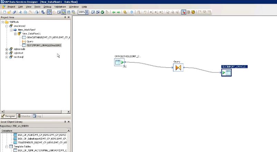Click the blue Help question mark icon
Screen dimensions: 277x152
pos(132,12)
